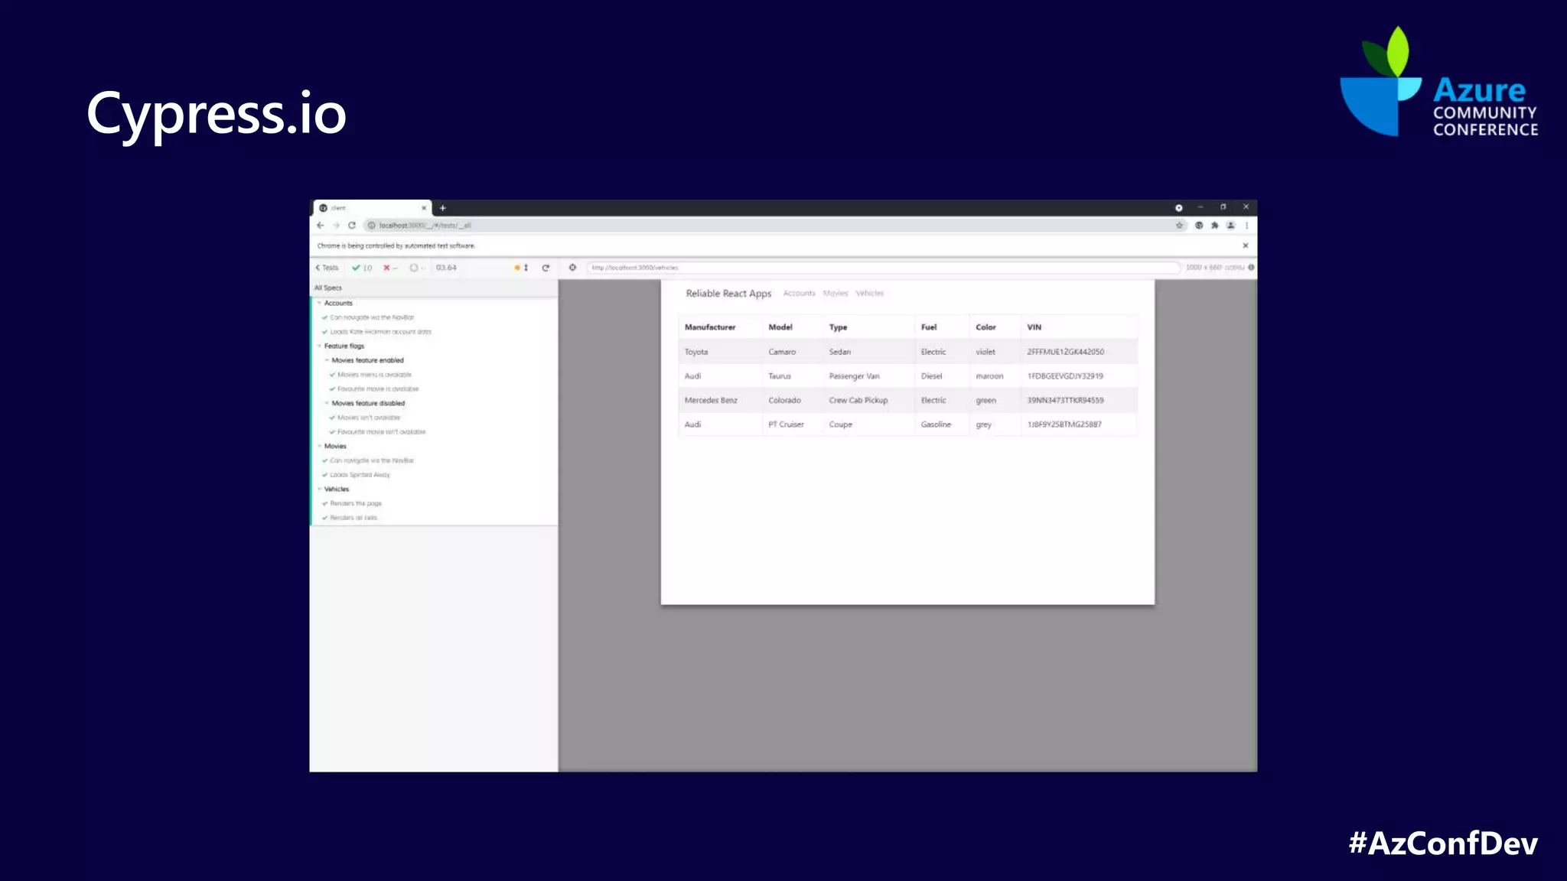Open the Movies link in the navbar
The image size is (1567, 881).
tap(835, 294)
